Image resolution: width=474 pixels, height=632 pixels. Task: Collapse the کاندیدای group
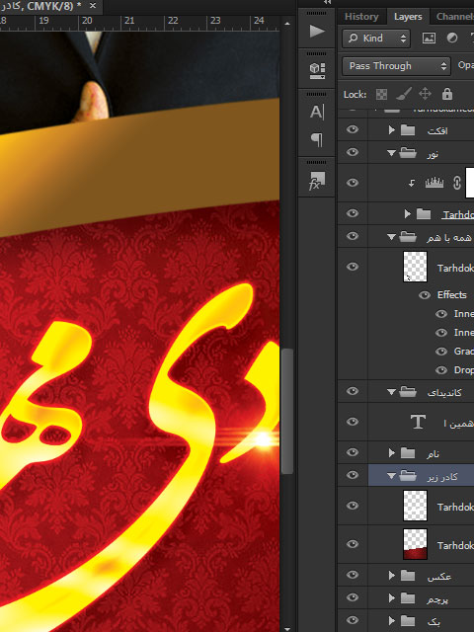[x=391, y=392]
